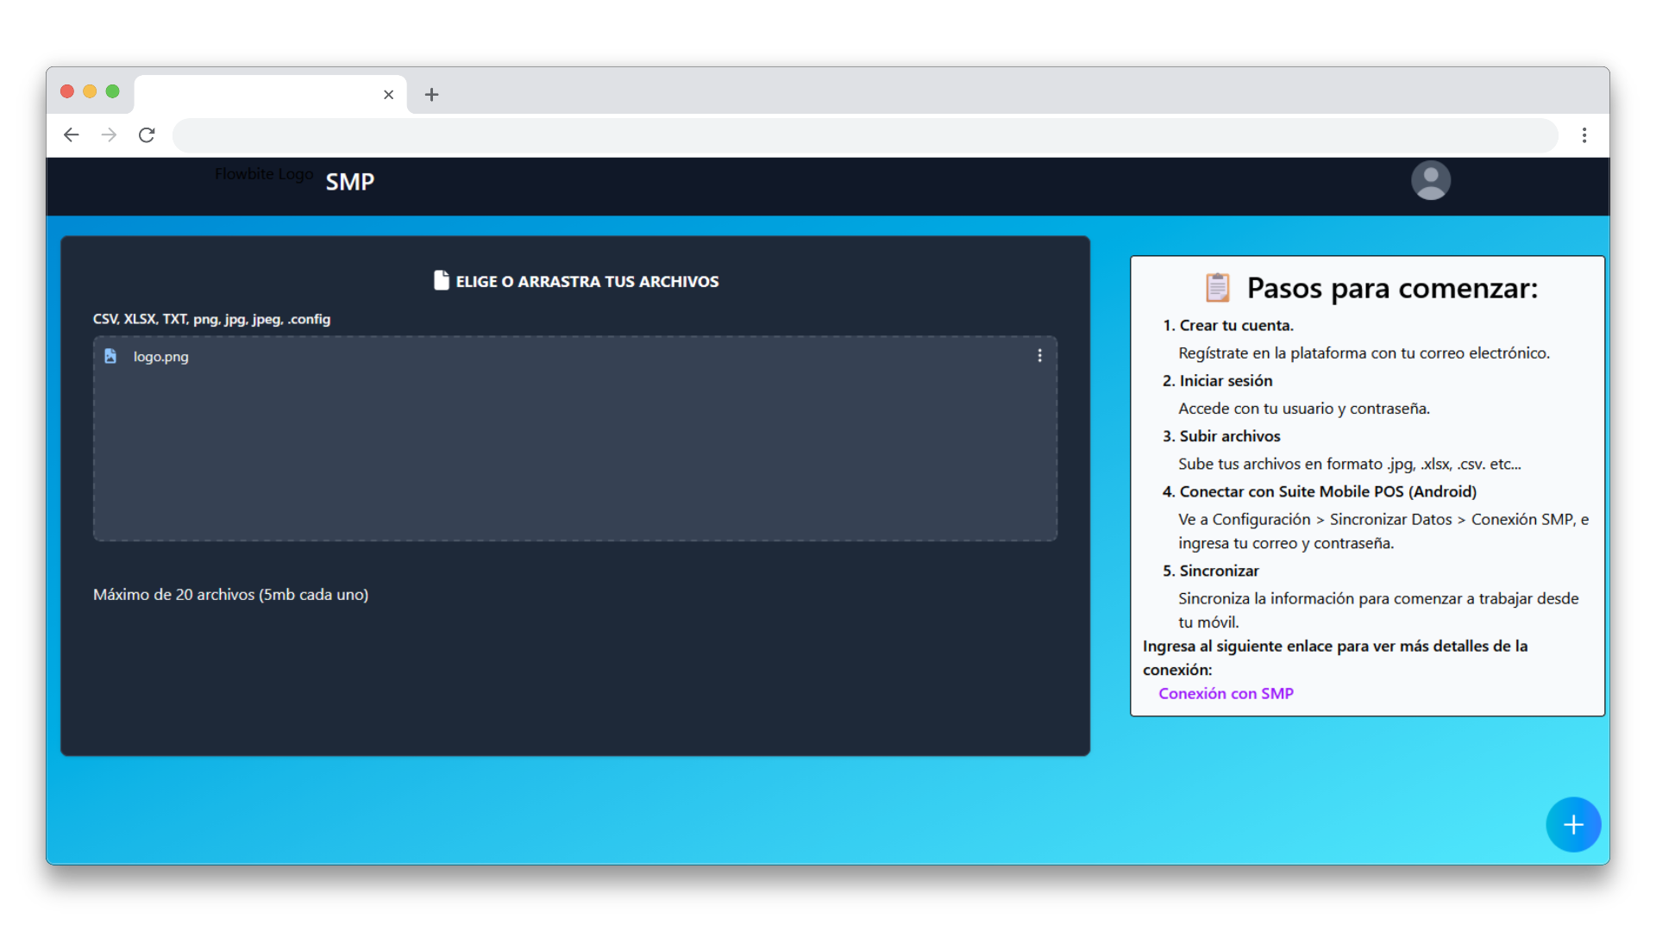The image size is (1656, 931).
Task: Click the browser forward arrow
Action: pos(109,135)
